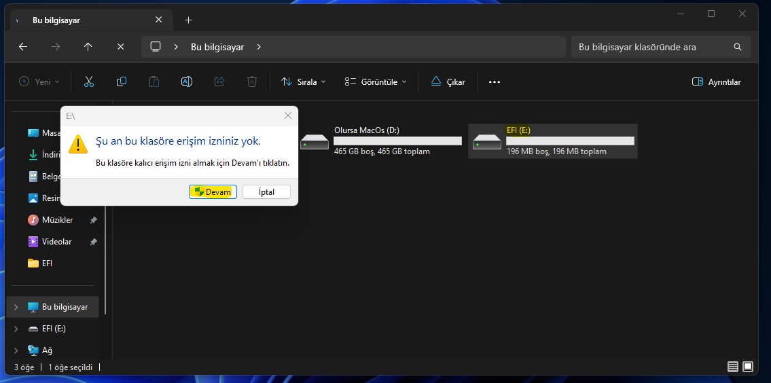Click the search magnifier icon
This screenshot has height=383, width=771.
click(738, 47)
